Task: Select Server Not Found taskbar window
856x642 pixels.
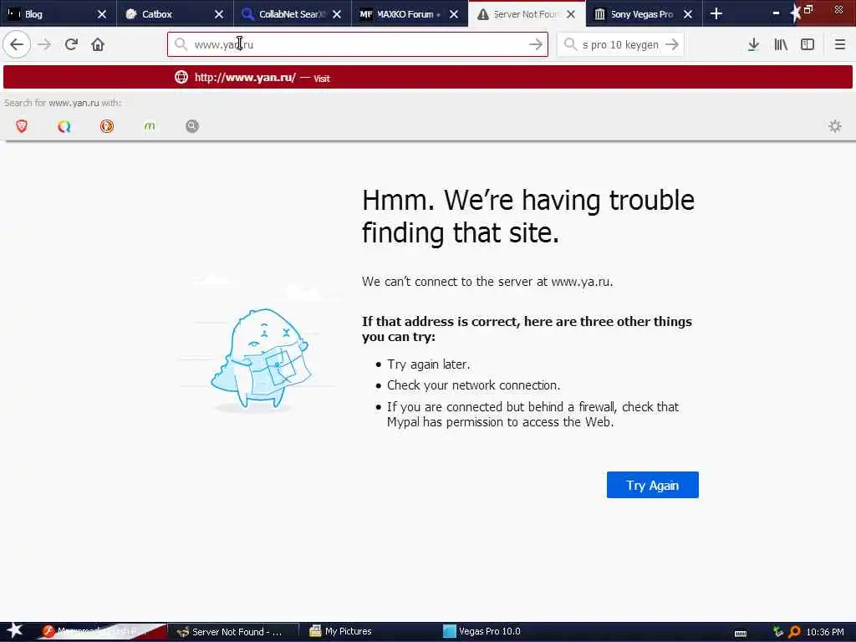Action: [x=232, y=632]
